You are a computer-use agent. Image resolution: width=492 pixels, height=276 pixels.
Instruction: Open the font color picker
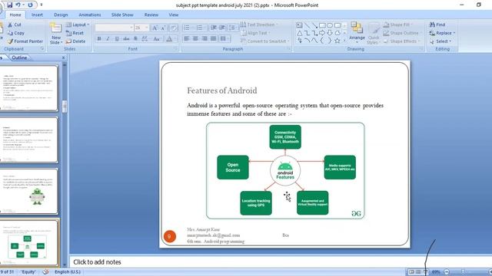tap(170, 39)
